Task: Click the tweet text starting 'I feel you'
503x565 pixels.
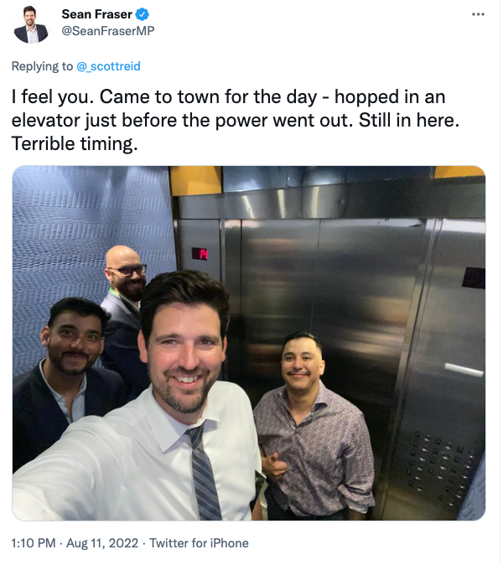Action: [236, 121]
